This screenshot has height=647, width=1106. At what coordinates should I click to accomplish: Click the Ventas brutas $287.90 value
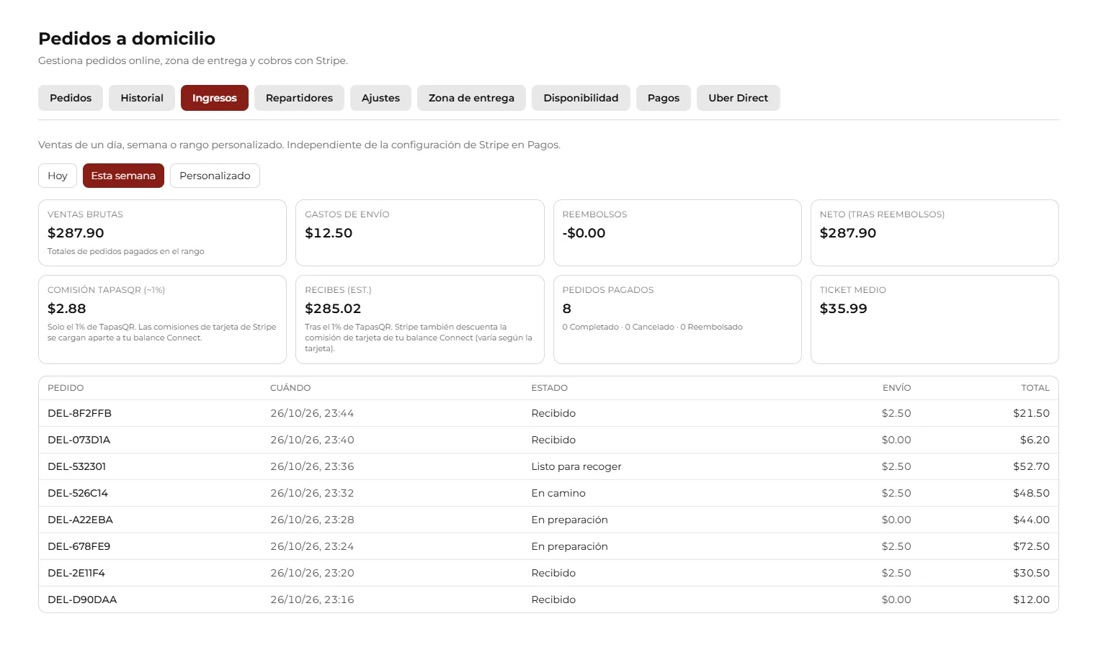point(76,233)
